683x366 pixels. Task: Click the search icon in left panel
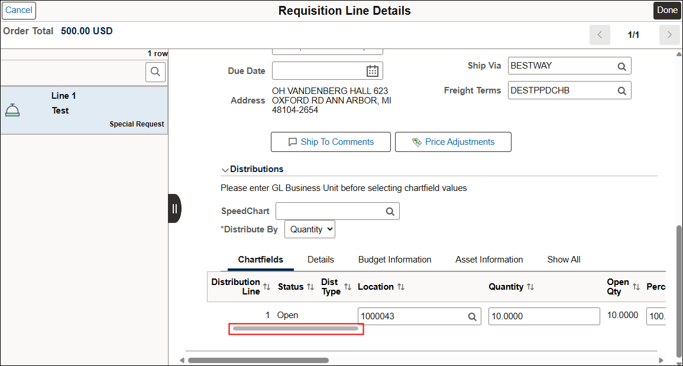pyautogui.click(x=156, y=72)
